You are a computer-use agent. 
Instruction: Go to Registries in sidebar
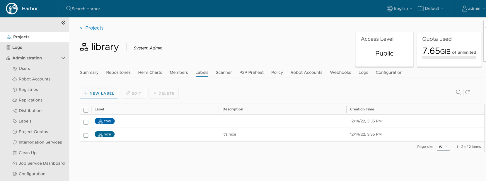pyautogui.click(x=28, y=89)
